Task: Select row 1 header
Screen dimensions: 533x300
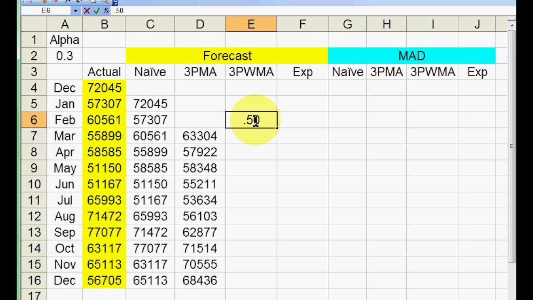Action: point(34,40)
